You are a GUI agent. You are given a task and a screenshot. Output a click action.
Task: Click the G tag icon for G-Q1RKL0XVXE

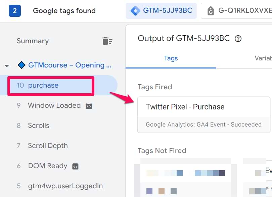tap(211, 11)
